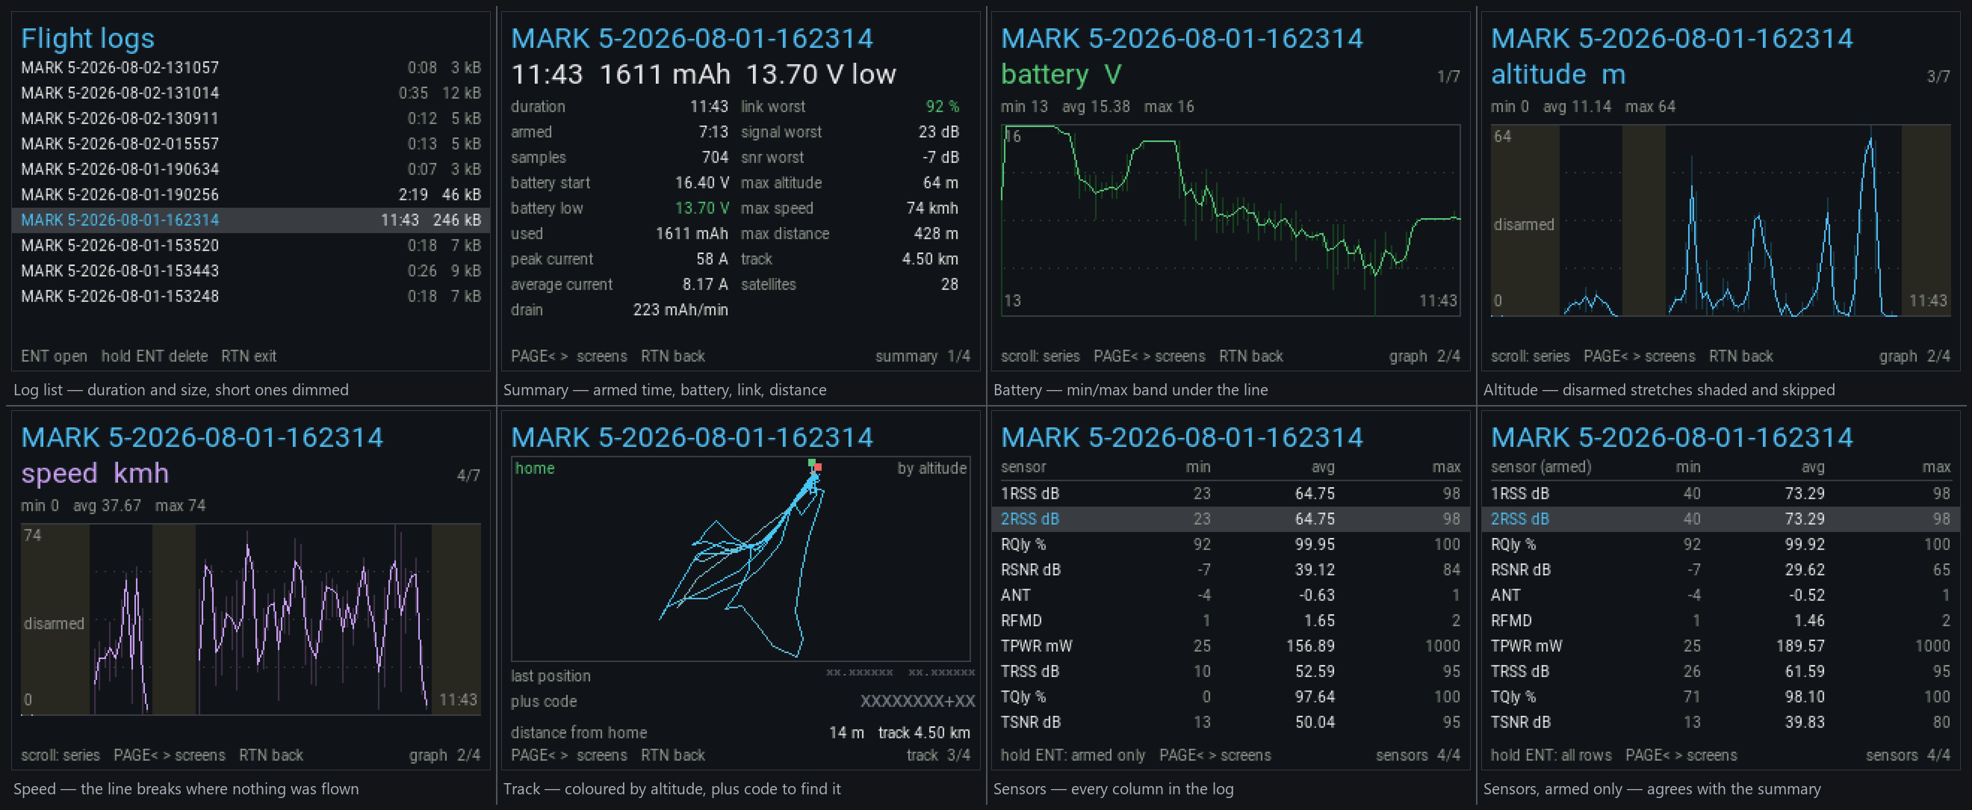Click ANT row with avg -0.63
Viewport: 1972px width, 810px height.
pos(1230,595)
